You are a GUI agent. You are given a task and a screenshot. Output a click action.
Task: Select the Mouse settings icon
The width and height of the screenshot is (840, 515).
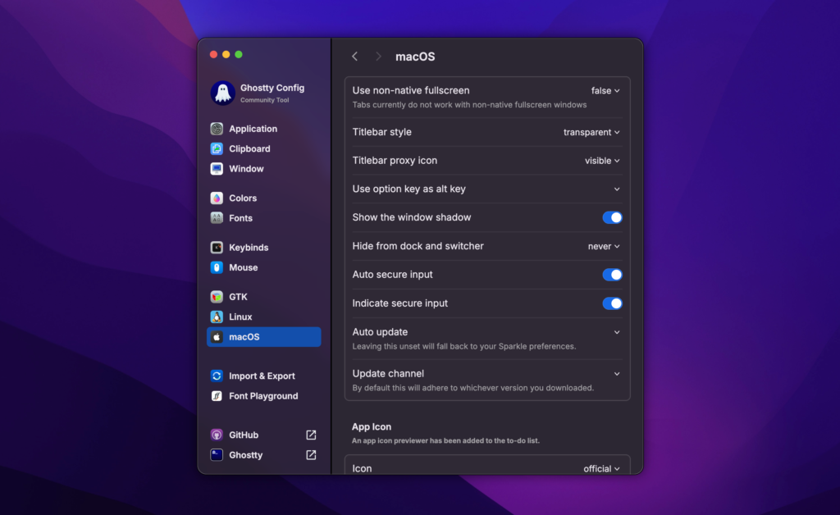pos(217,267)
